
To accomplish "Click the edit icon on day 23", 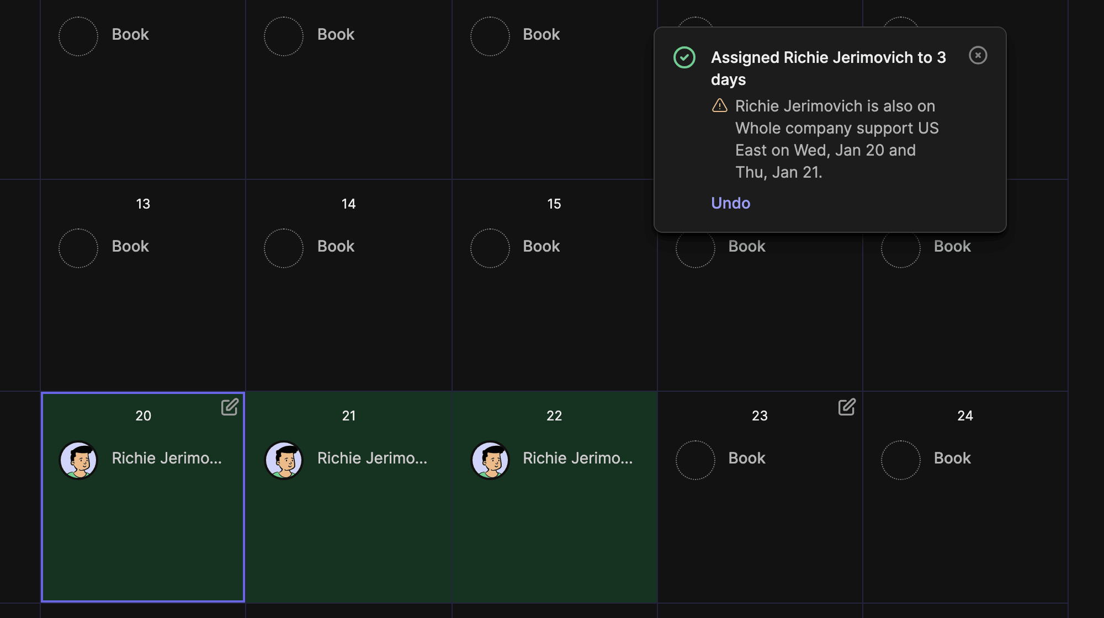I will point(847,407).
